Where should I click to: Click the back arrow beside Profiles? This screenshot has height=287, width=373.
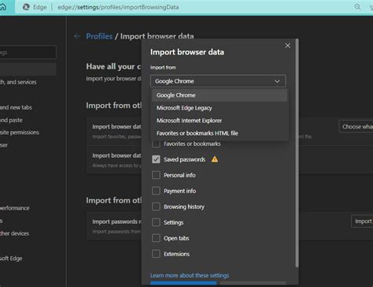click(77, 36)
